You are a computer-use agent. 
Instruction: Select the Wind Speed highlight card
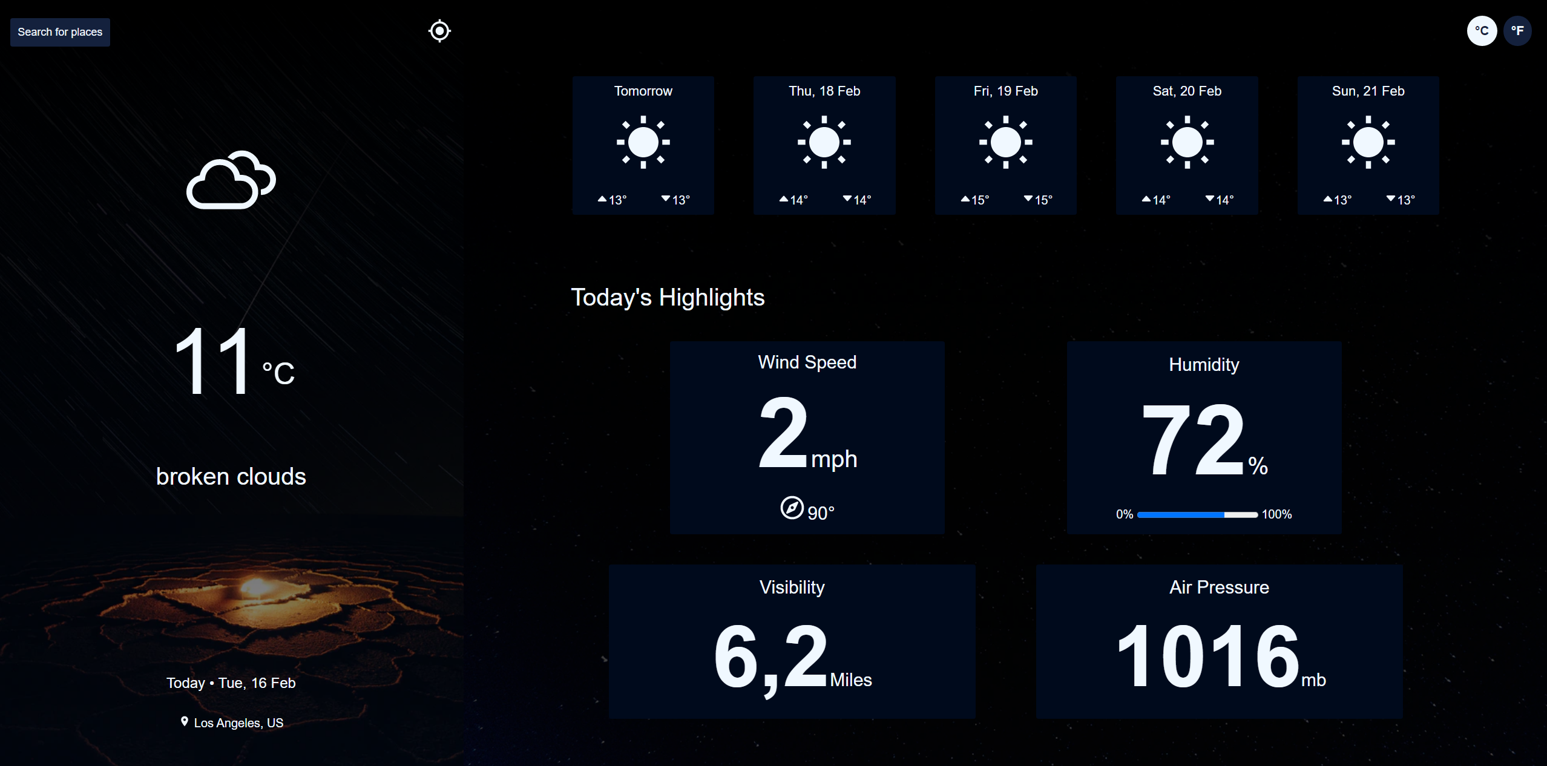[x=807, y=437]
